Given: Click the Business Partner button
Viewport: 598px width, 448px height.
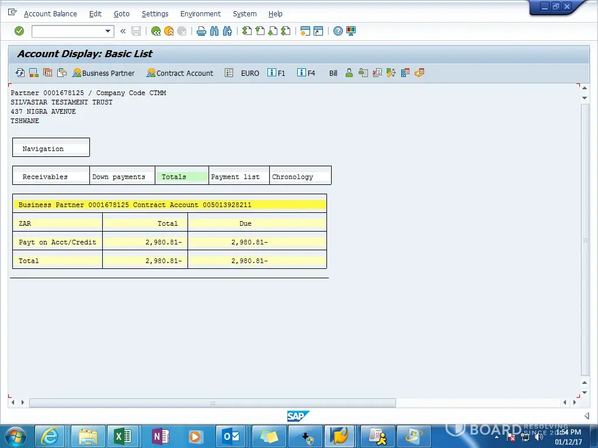Looking at the screenshot, I should 103,73.
